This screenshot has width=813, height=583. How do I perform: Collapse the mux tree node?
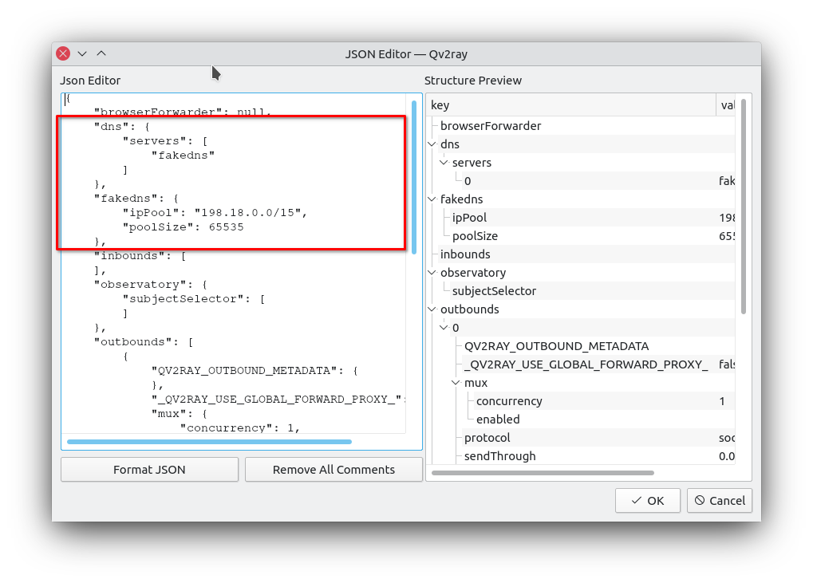456,383
